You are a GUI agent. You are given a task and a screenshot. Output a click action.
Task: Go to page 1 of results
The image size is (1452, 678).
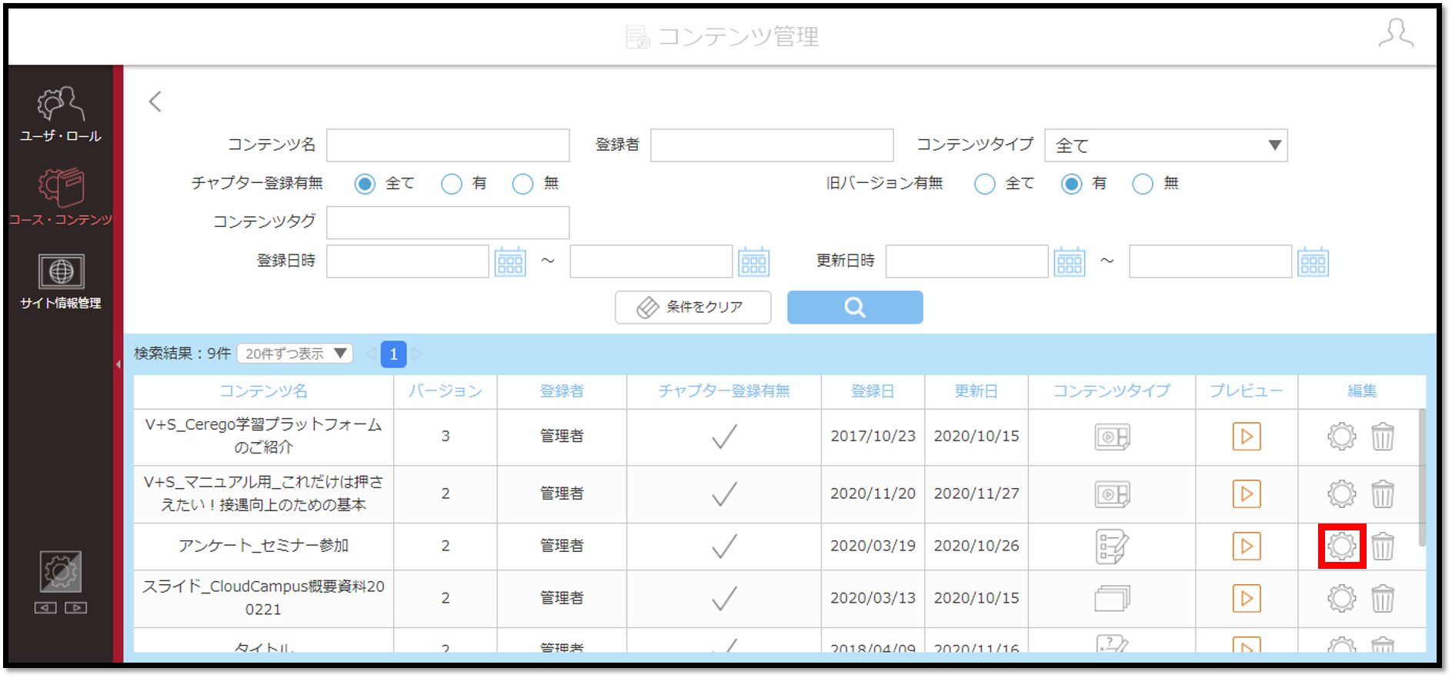[x=393, y=354]
